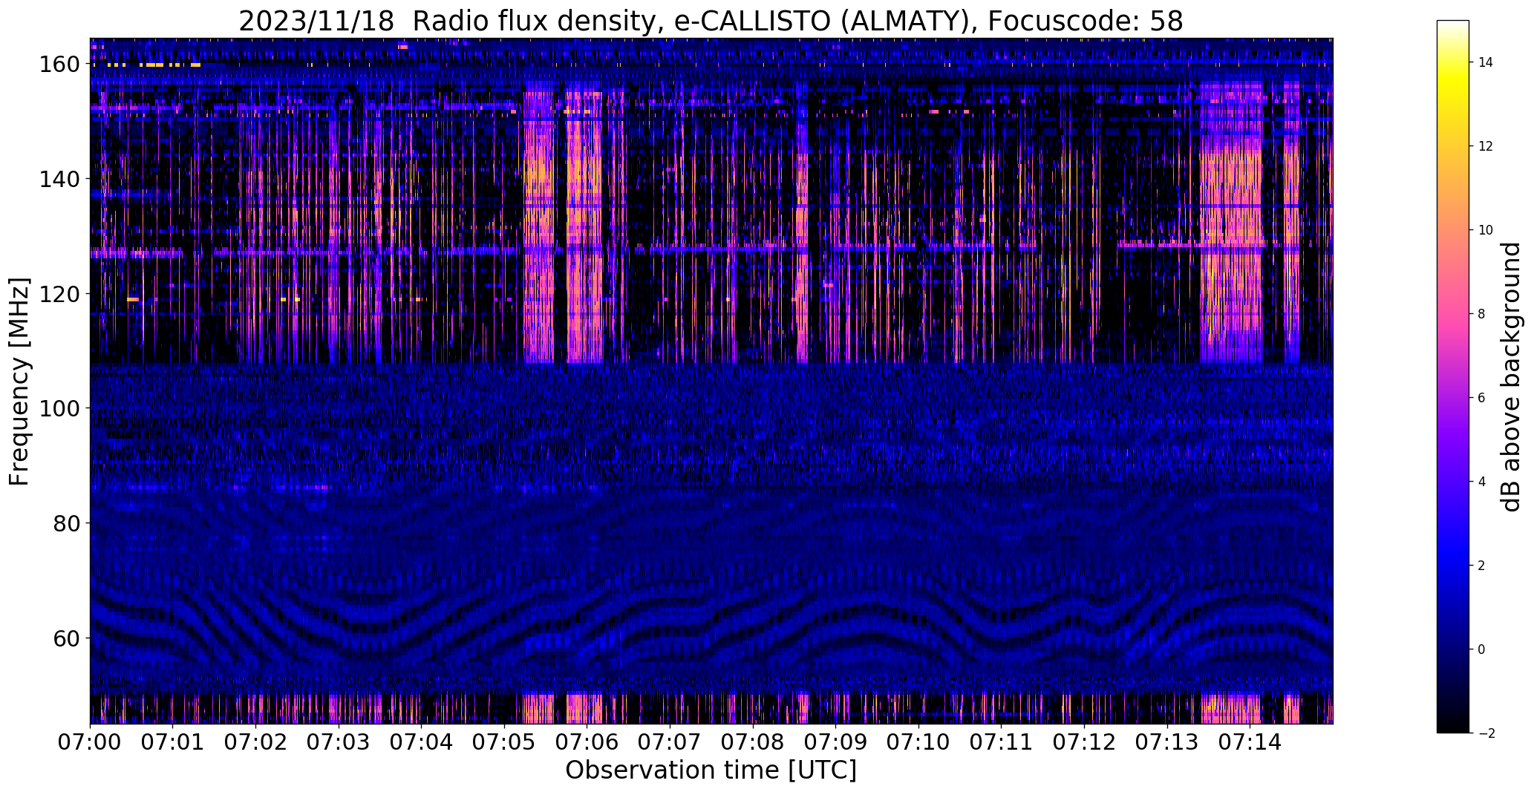
Task: Click the colorbar tick label 2
Action: 1482,566
